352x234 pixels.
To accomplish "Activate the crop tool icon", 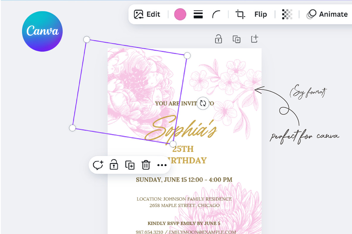I will [240, 14].
